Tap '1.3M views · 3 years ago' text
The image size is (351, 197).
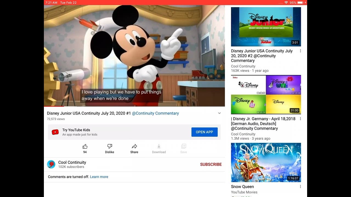tap(251, 138)
